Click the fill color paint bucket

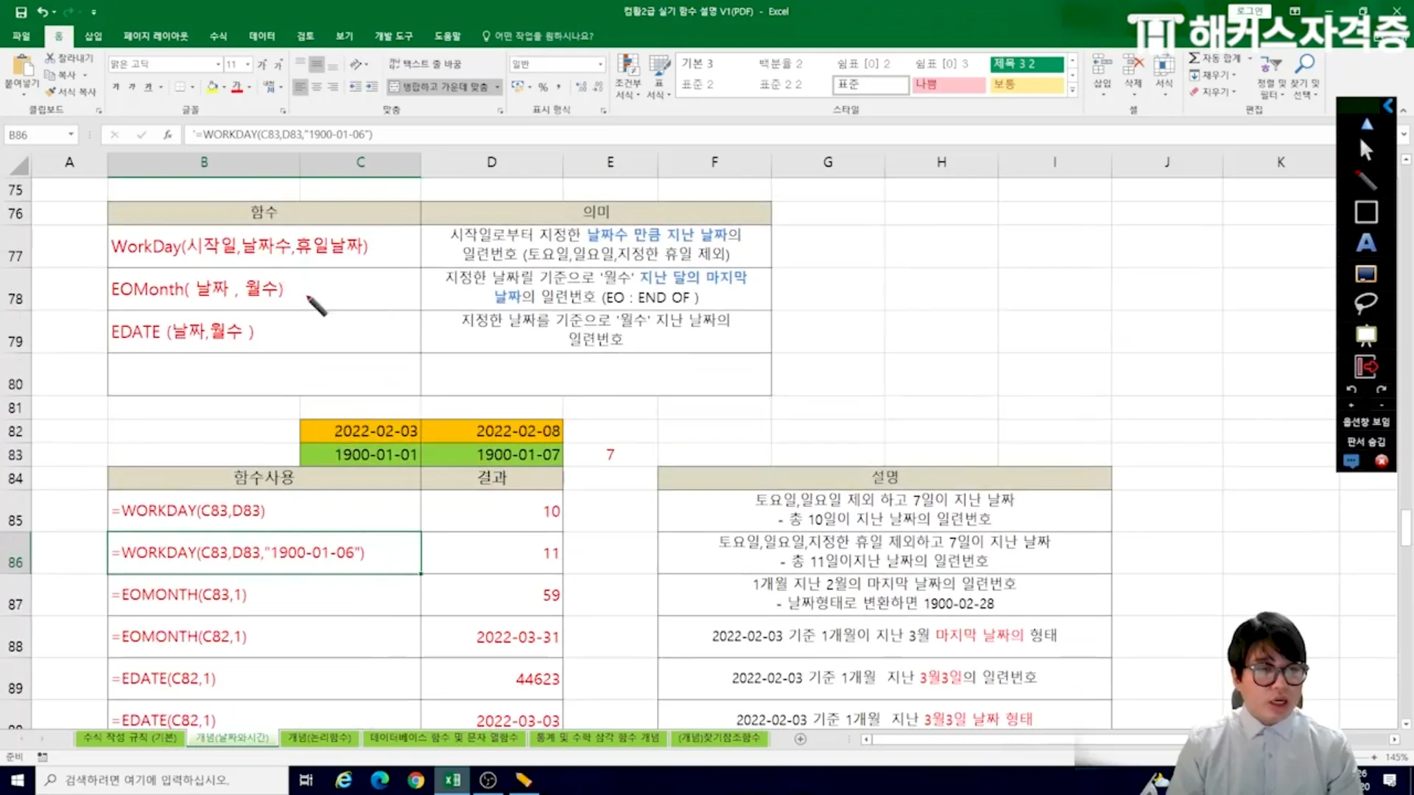[x=212, y=87]
